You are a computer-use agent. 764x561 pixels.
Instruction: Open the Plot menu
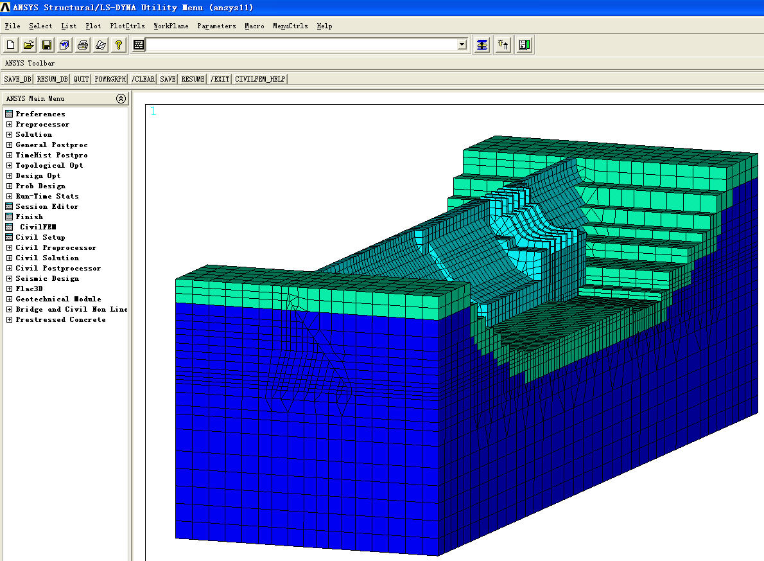point(93,26)
